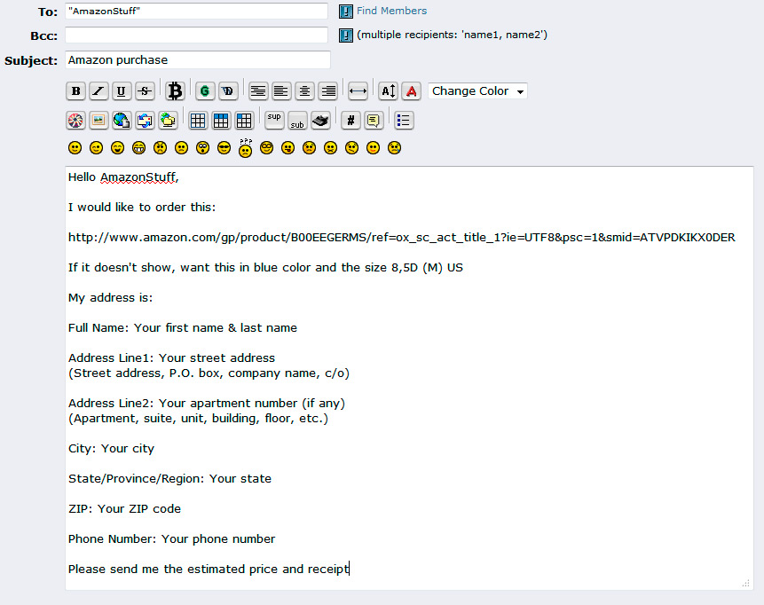Apply teletype text formatting

(320, 121)
